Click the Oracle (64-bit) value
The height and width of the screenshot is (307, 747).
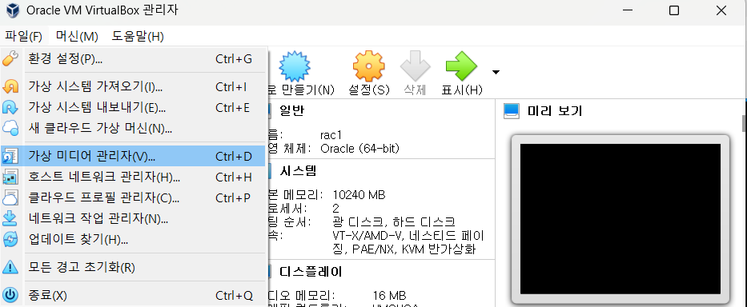pos(360,149)
